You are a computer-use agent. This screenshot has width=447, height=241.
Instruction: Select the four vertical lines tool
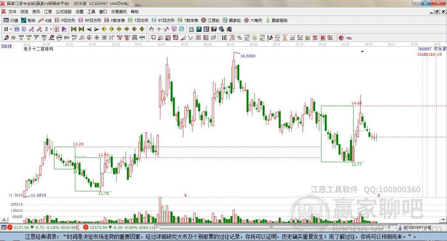pos(67,38)
